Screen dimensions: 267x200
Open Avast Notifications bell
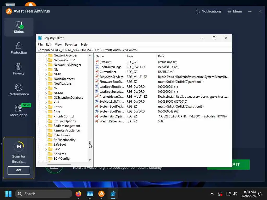click(x=208, y=11)
